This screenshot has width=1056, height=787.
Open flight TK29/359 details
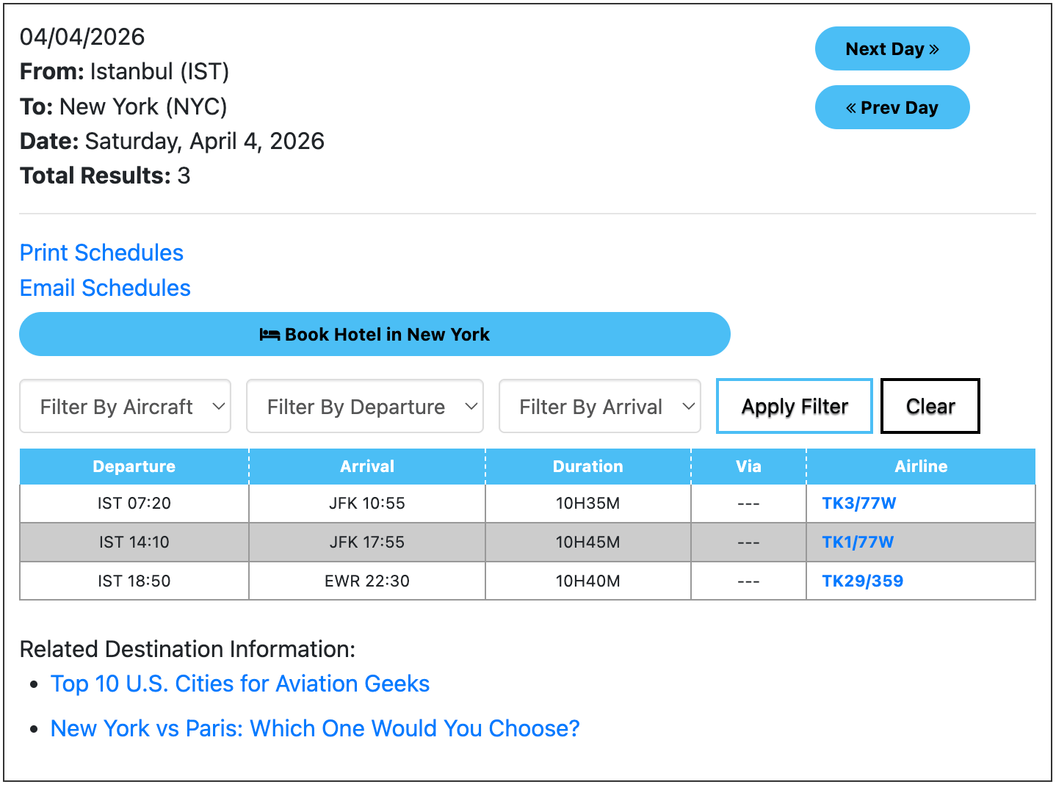tap(862, 581)
